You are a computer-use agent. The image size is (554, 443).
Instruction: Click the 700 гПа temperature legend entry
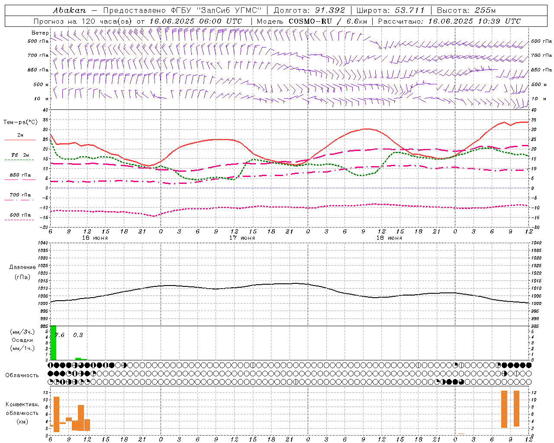pyautogui.click(x=20, y=196)
